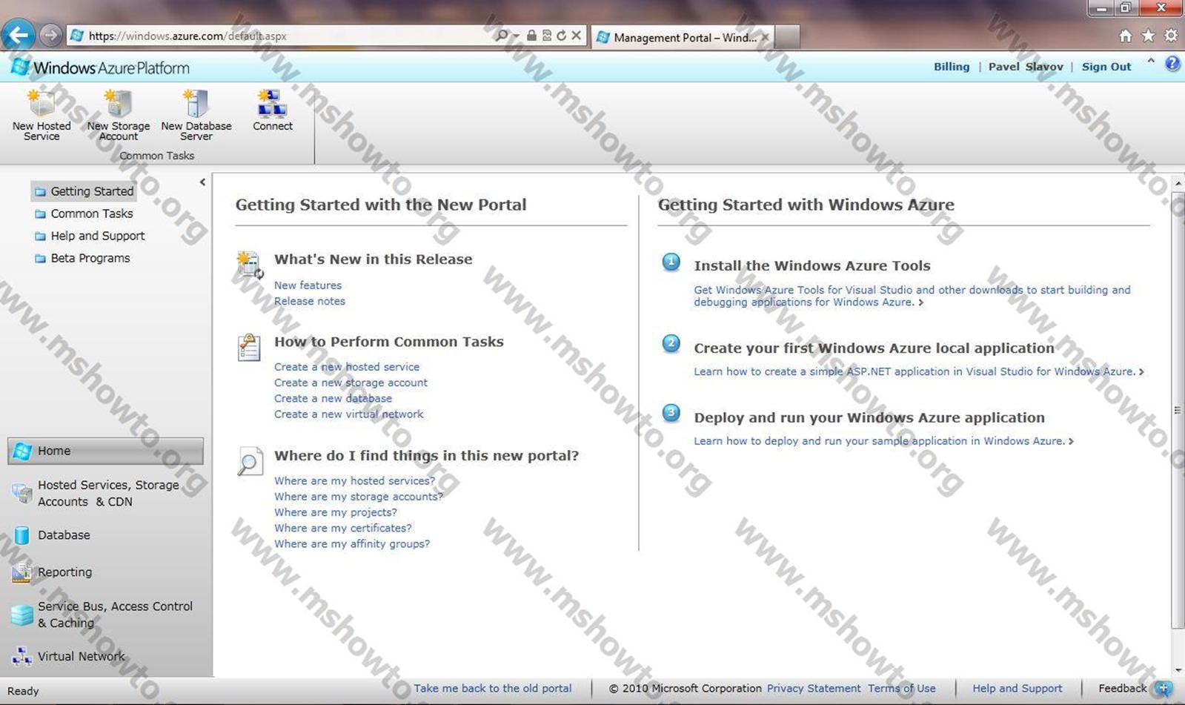Click Where are my affinity groups link

(x=352, y=544)
